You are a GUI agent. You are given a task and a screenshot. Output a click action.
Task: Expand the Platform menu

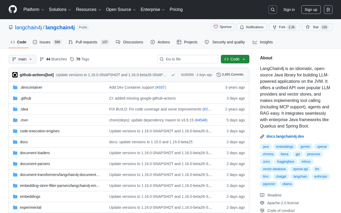(34, 10)
